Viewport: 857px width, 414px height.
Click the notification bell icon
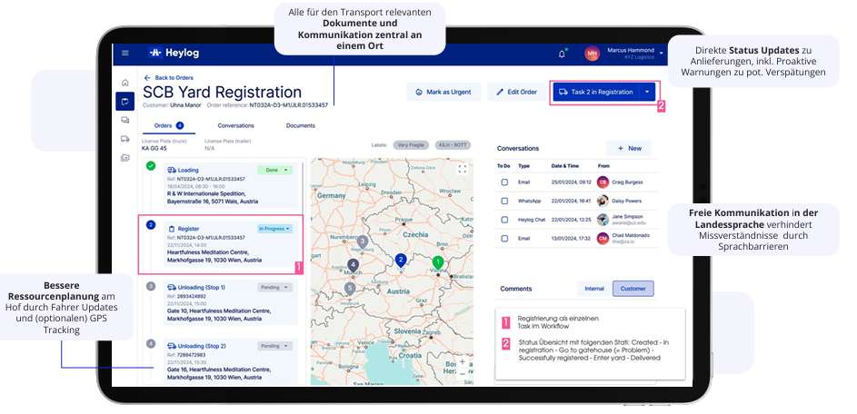(x=562, y=54)
